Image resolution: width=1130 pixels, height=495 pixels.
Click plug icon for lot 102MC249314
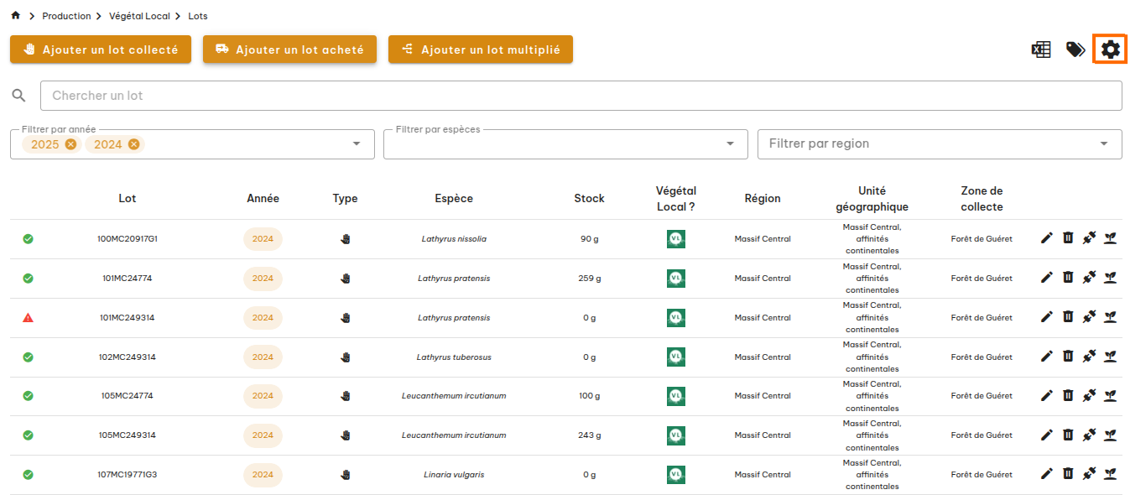click(1089, 357)
